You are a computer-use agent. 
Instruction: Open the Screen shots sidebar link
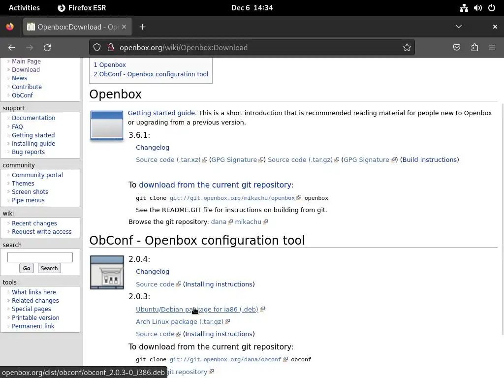click(x=30, y=191)
